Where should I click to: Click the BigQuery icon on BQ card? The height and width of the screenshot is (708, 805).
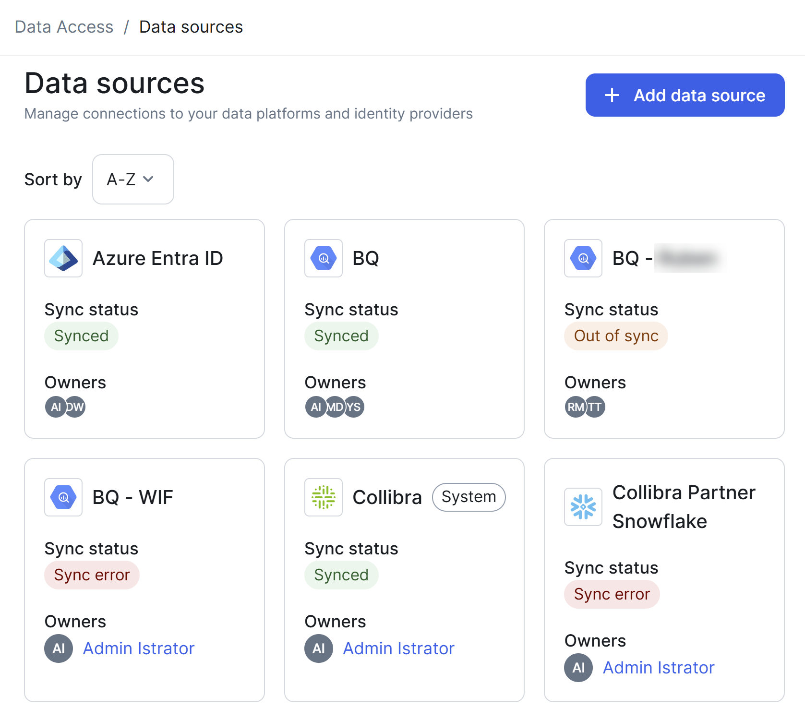(x=324, y=258)
